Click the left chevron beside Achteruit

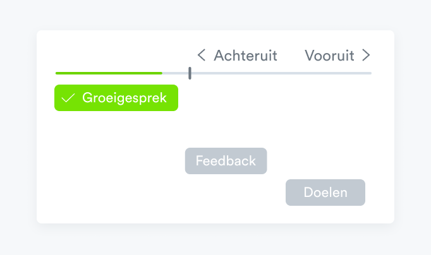pos(201,56)
